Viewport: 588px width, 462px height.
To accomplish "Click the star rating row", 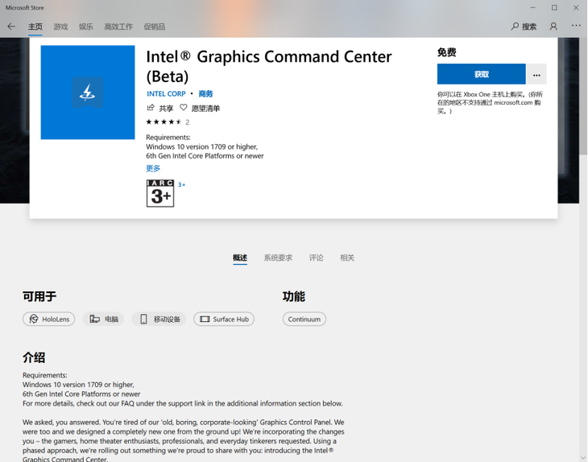I will coord(168,122).
